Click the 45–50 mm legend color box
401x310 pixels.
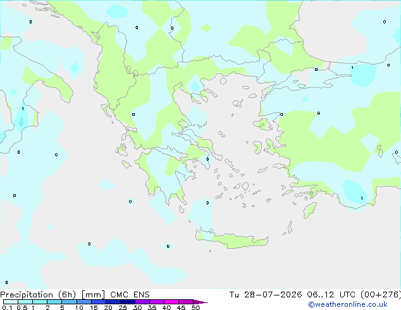[x=186, y=302]
